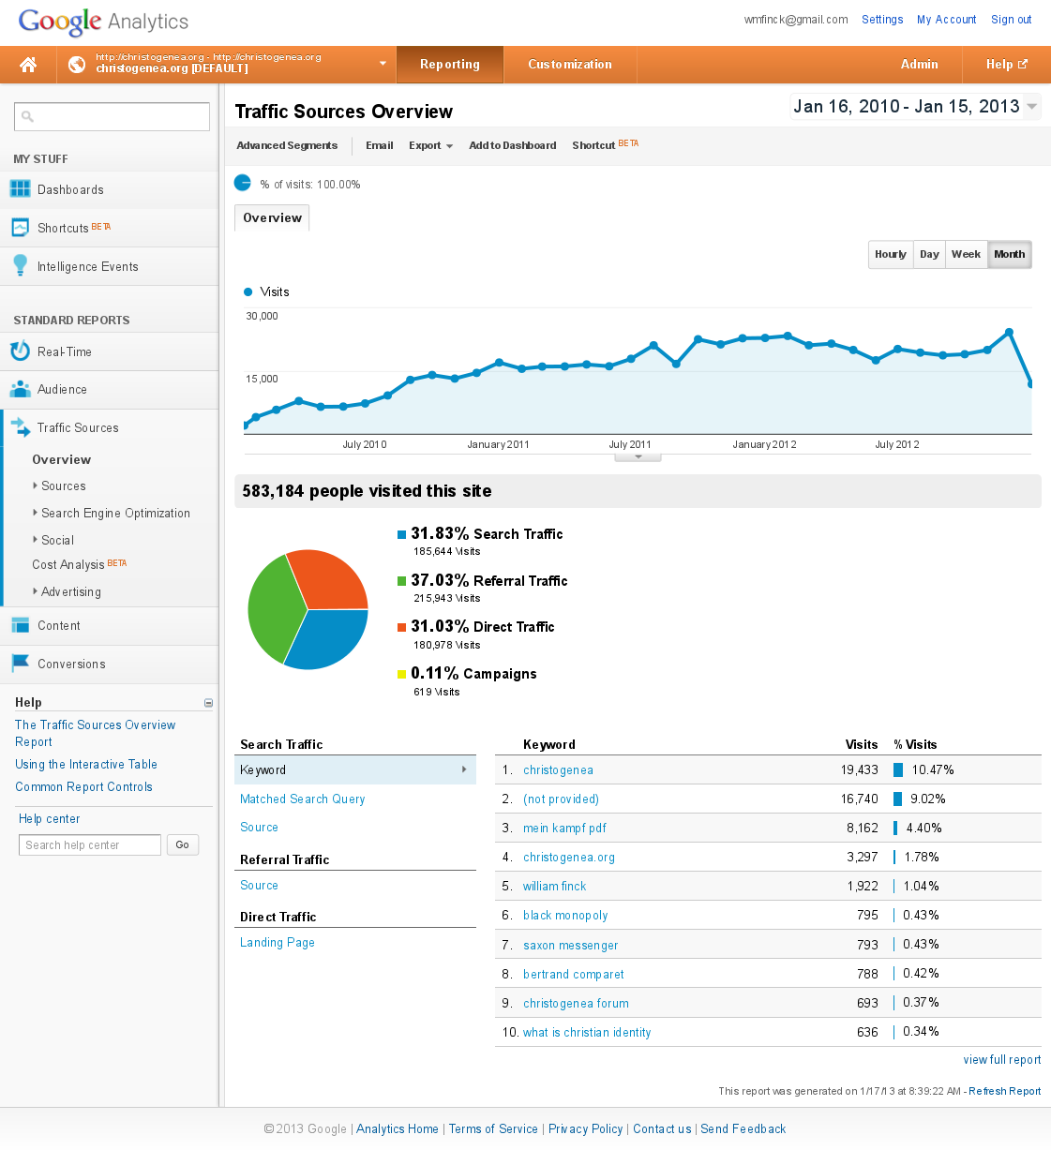This screenshot has width=1051, height=1150.
Task: Click the yellow Campaigns legend swatch
Action: pos(402,674)
